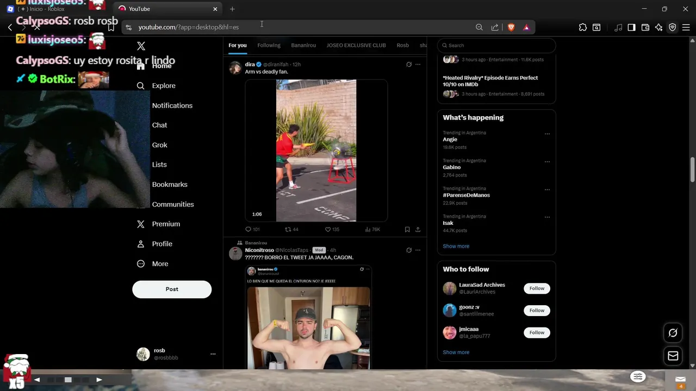Open trending hashtag #ParenseDeManos

click(x=467, y=195)
